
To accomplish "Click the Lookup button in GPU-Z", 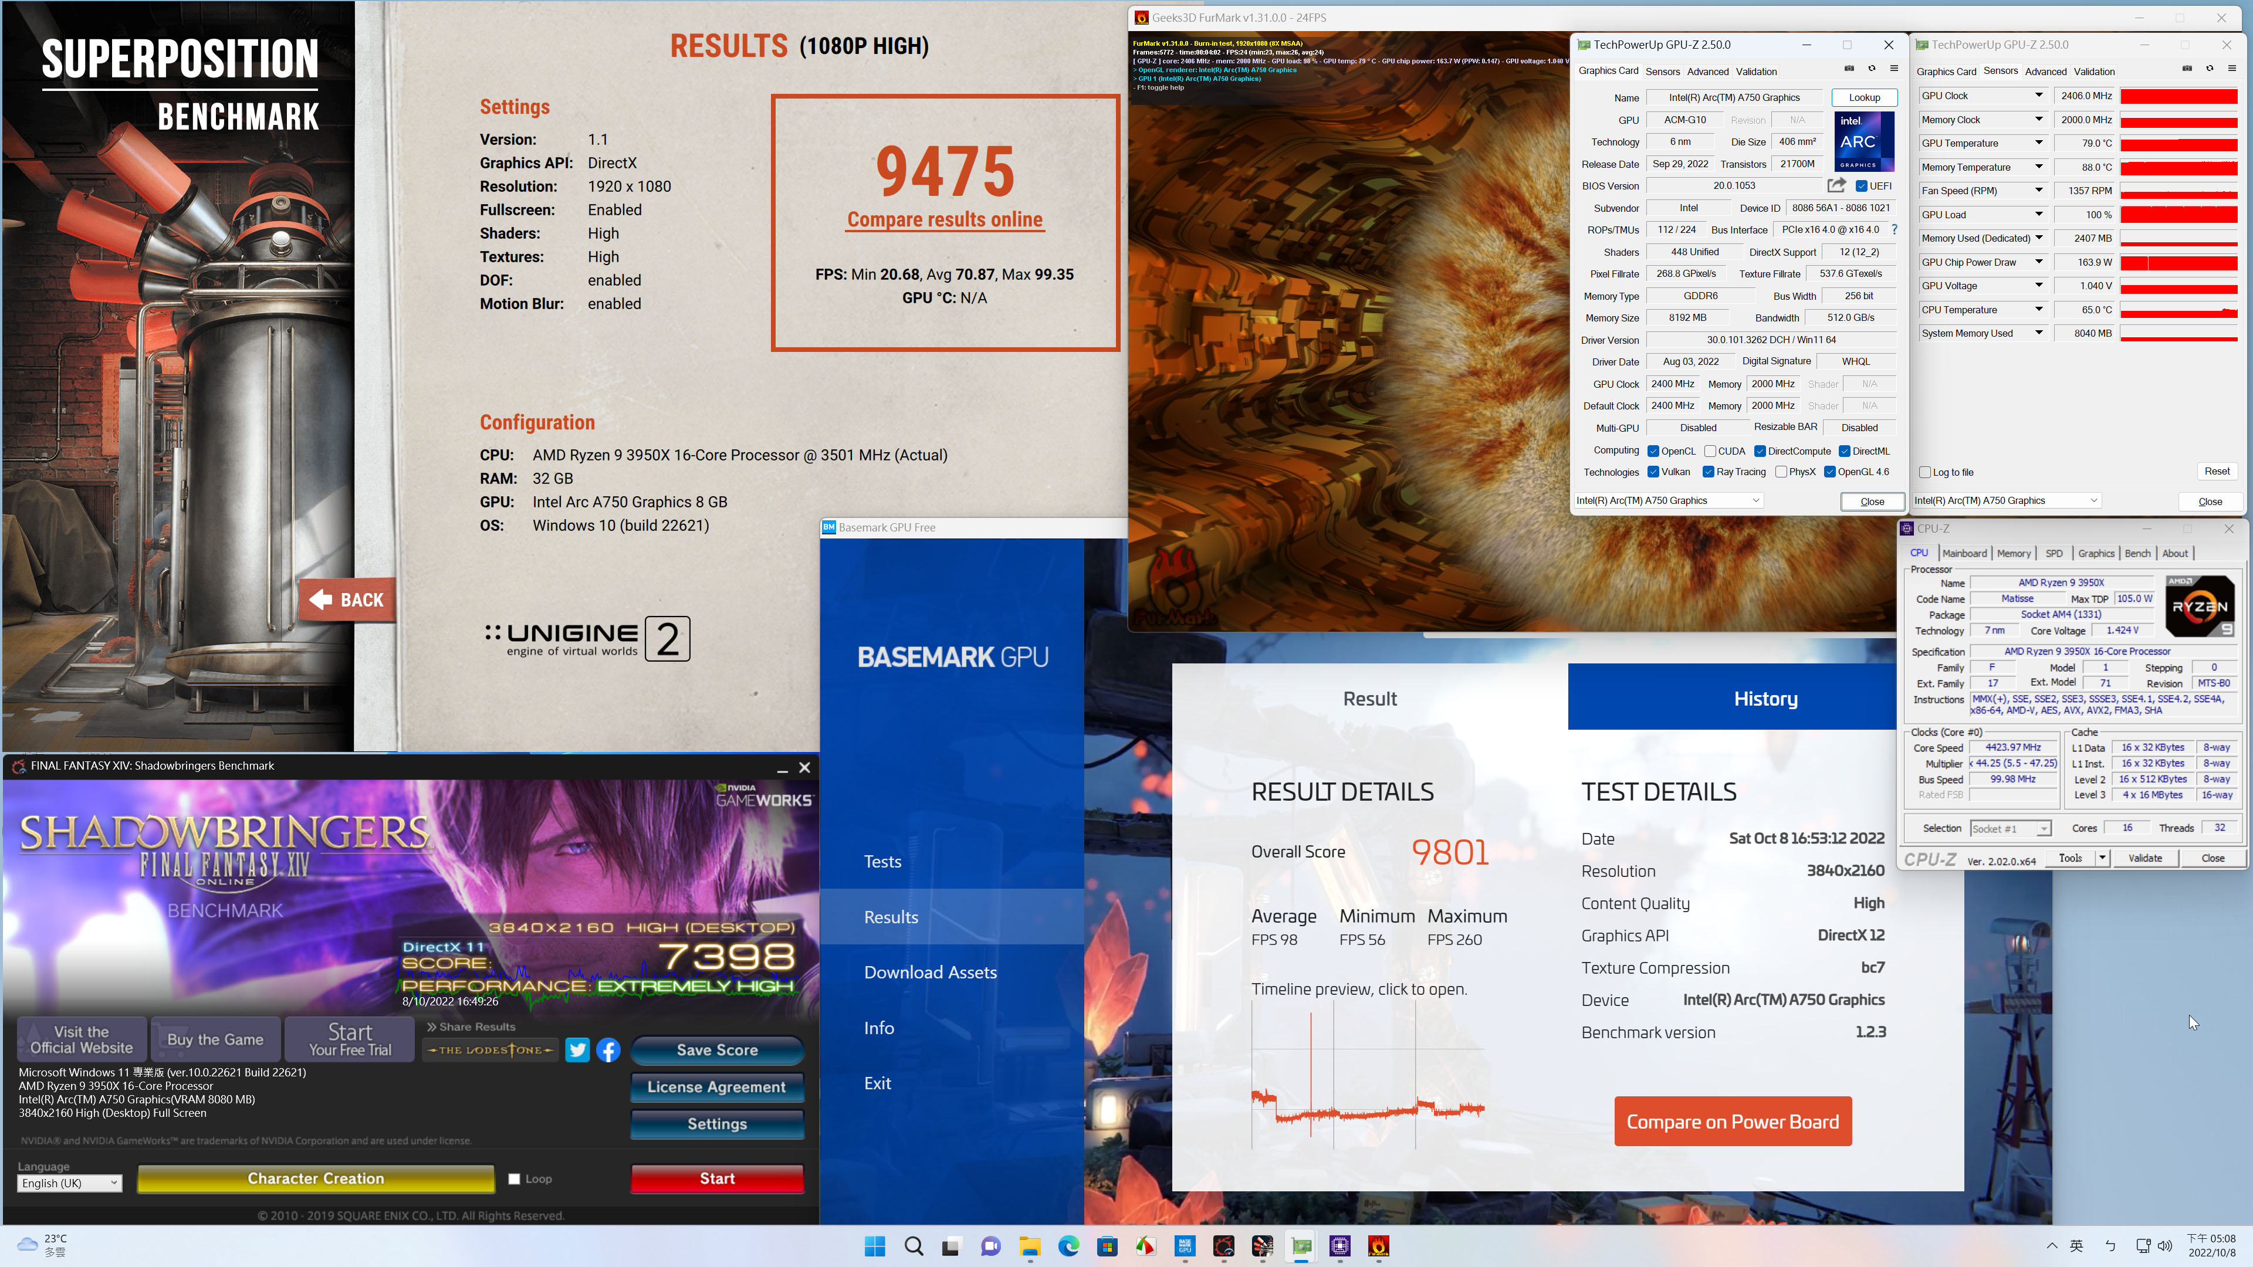I will pyautogui.click(x=1864, y=97).
